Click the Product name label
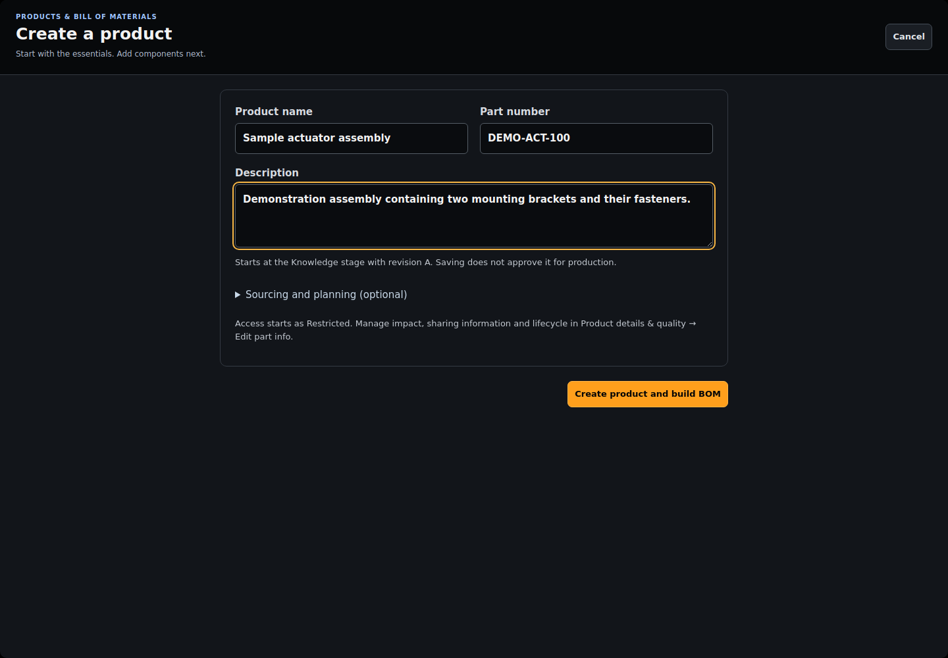Image resolution: width=948 pixels, height=658 pixels. tap(274, 112)
